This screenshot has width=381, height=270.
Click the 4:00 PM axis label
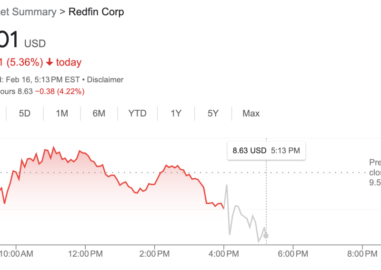click(x=224, y=253)
